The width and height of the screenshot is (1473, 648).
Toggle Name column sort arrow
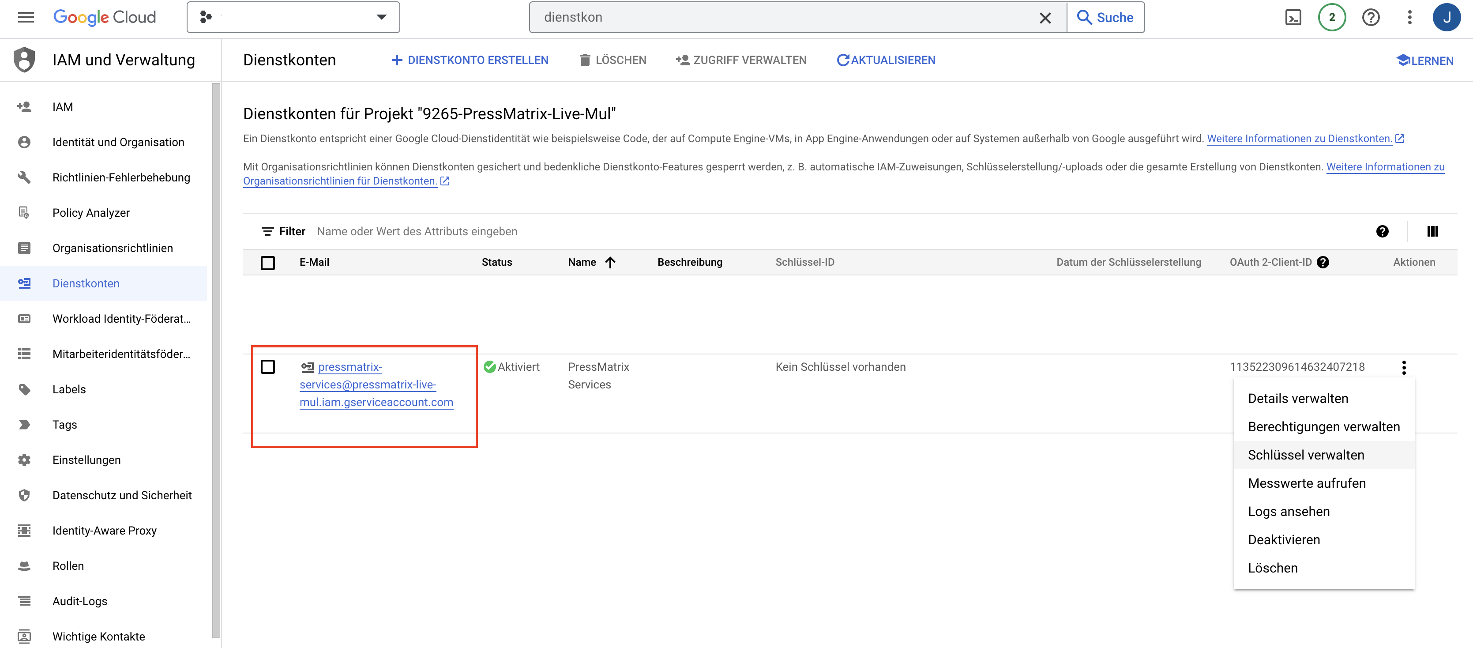(610, 263)
